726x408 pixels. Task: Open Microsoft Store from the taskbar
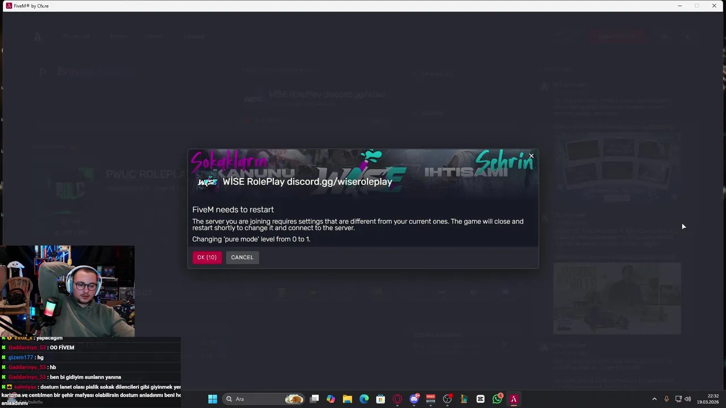(x=381, y=399)
